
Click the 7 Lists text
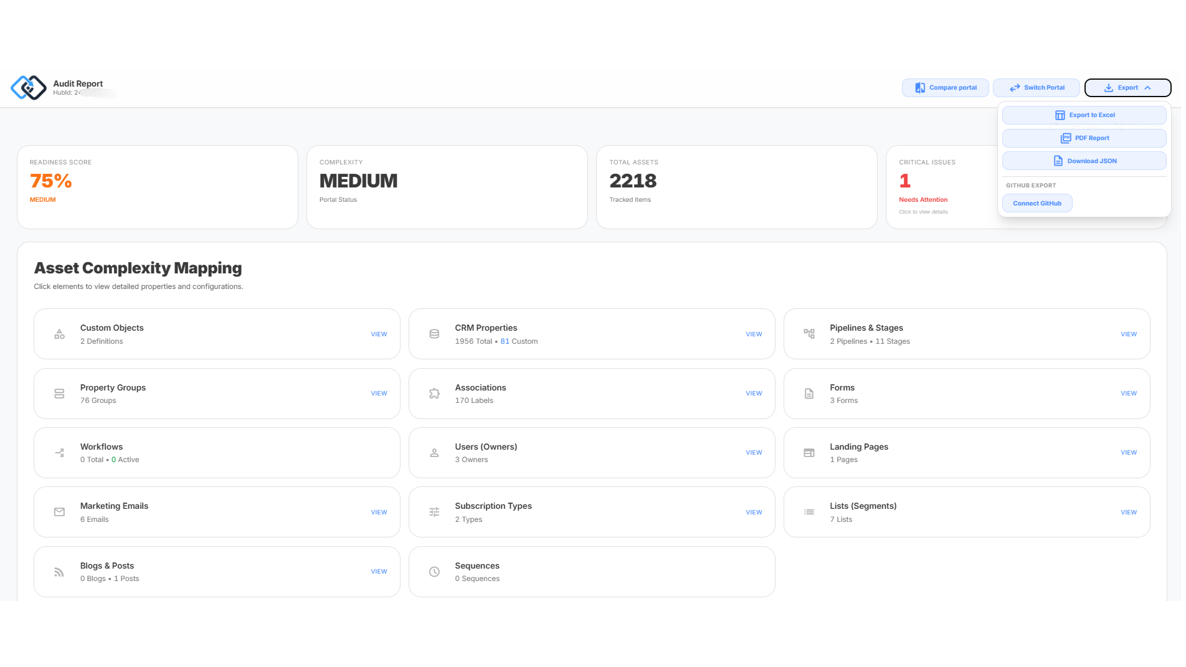[x=841, y=519]
